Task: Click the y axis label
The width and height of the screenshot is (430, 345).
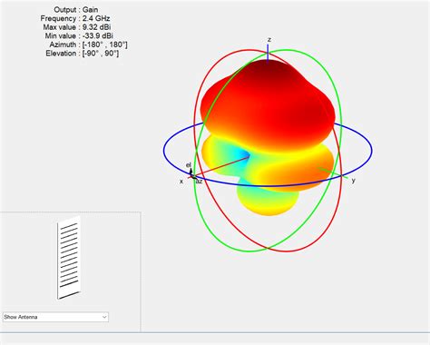Action: pyautogui.click(x=353, y=181)
